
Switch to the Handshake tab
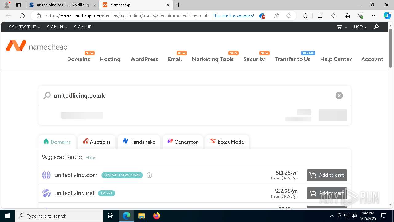tap(139, 142)
